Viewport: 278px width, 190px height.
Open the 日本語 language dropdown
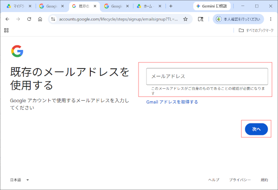click(19, 180)
